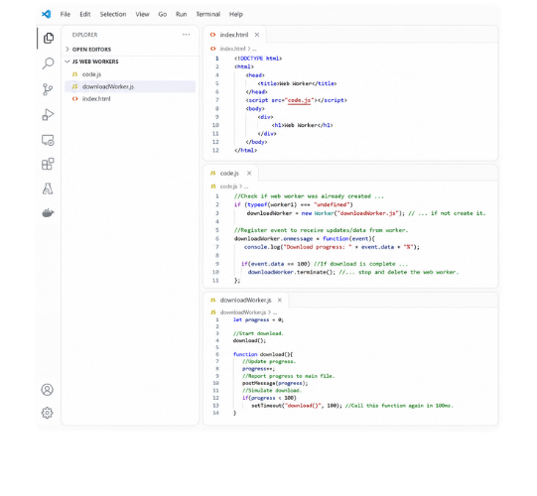Screen dimensions: 537x496
Task: Click the "code.js" script src link
Action: tap(299, 100)
